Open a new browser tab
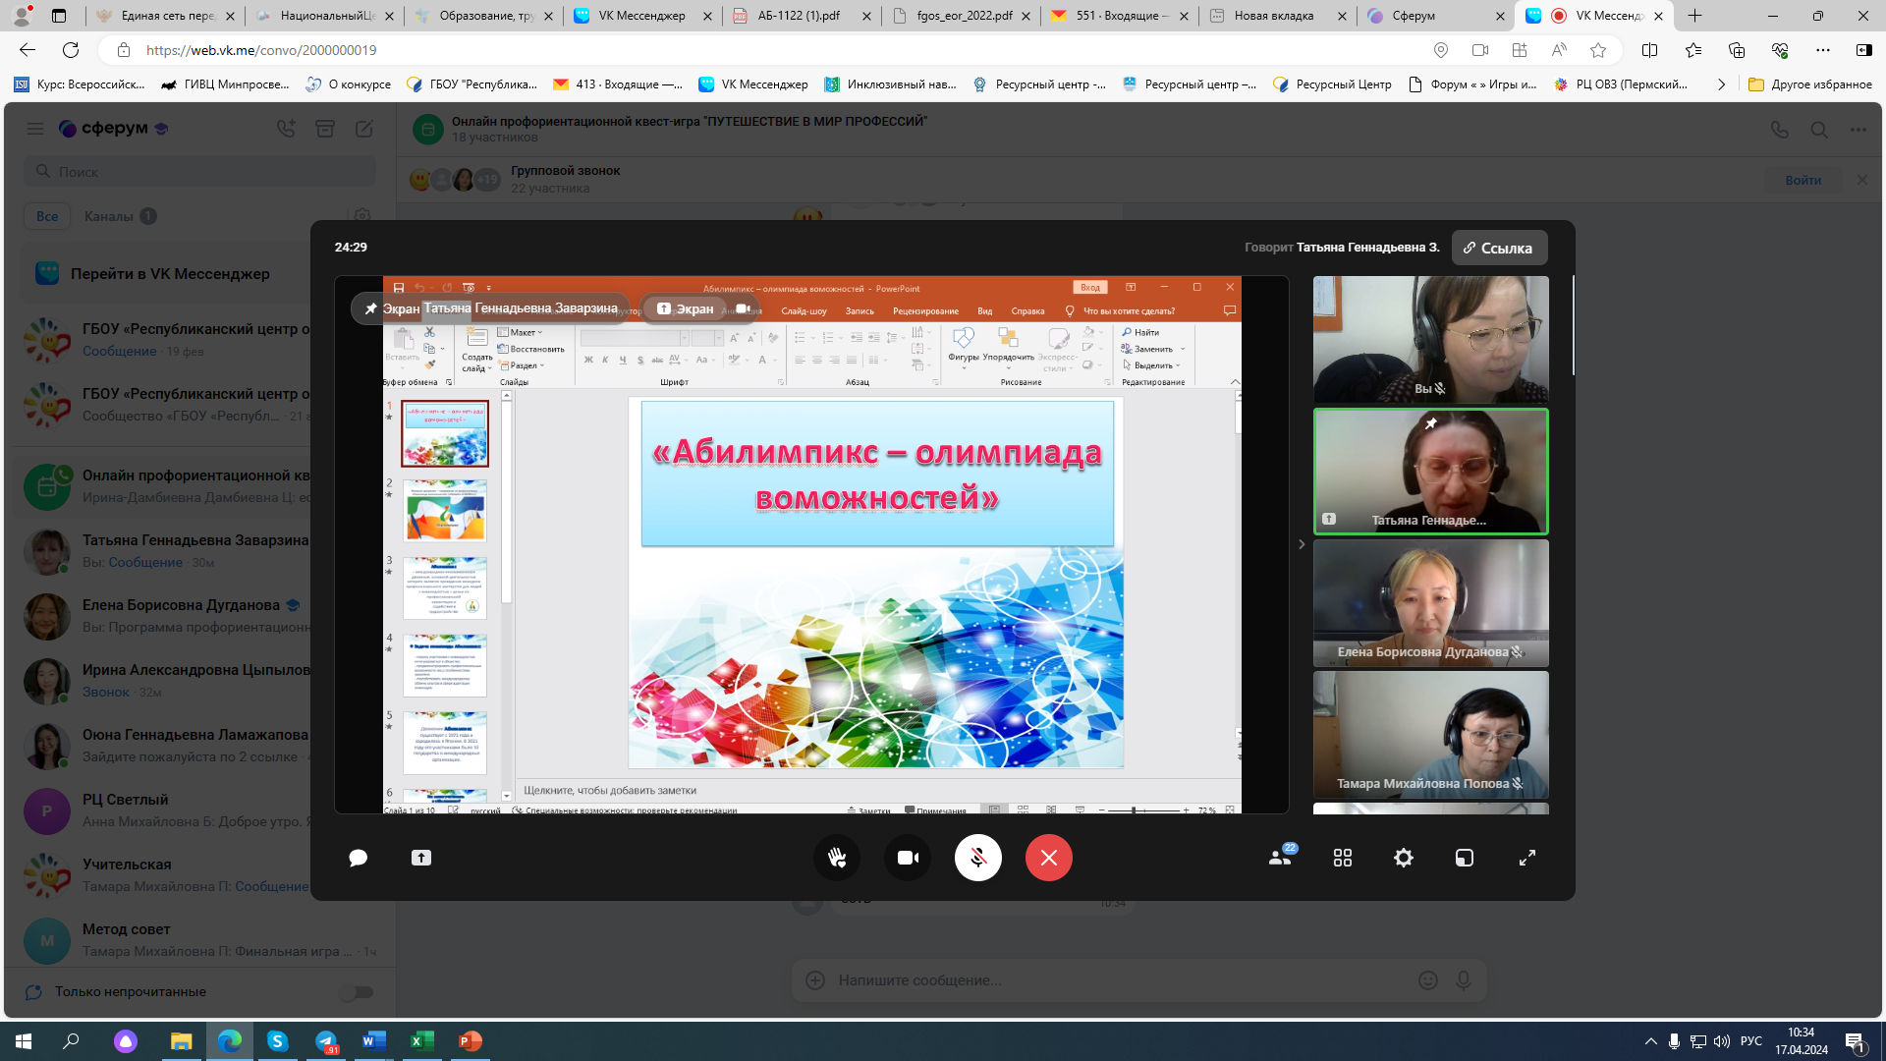Viewport: 1886px width, 1061px height. [x=1695, y=16]
